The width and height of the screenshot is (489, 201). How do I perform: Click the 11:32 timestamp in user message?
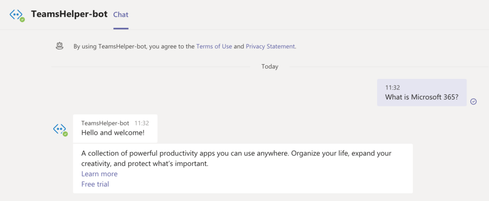(x=392, y=88)
